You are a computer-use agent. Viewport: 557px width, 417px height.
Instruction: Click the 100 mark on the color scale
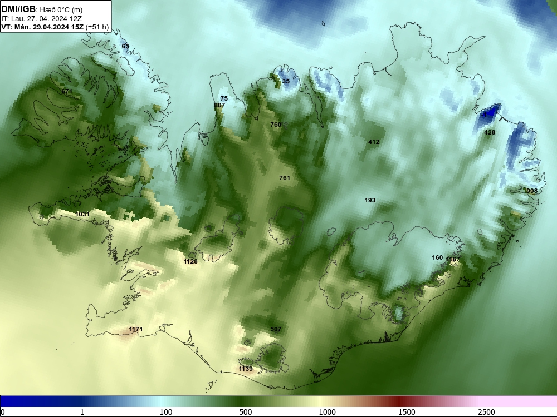(166, 412)
